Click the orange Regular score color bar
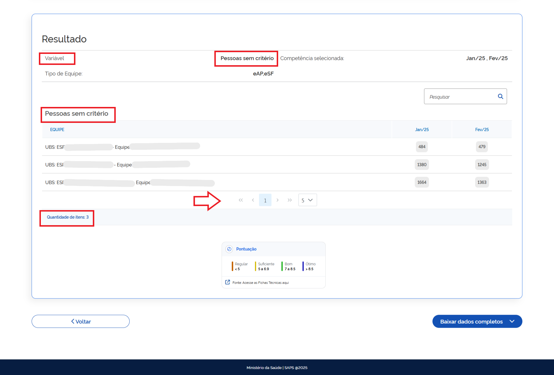 [232, 266]
